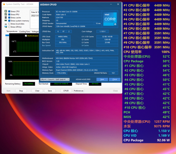176x154 pixels.
Task: Disable the Stress FPU checkbox
Action: (9, 15)
